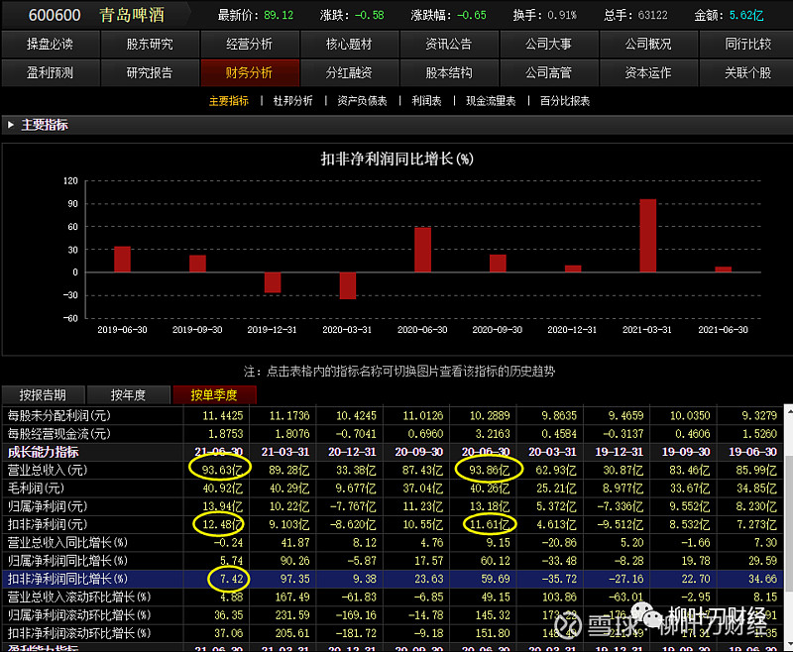793x652 pixels.
Task: Click the 41.87 revenue growth cell
Action: pos(294,543)
